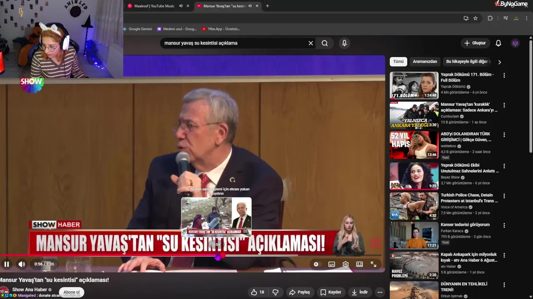The width and height of the screenshot is (533, 299).
Task: Mute the video with the speaker icon
Action: coord(22,264)
